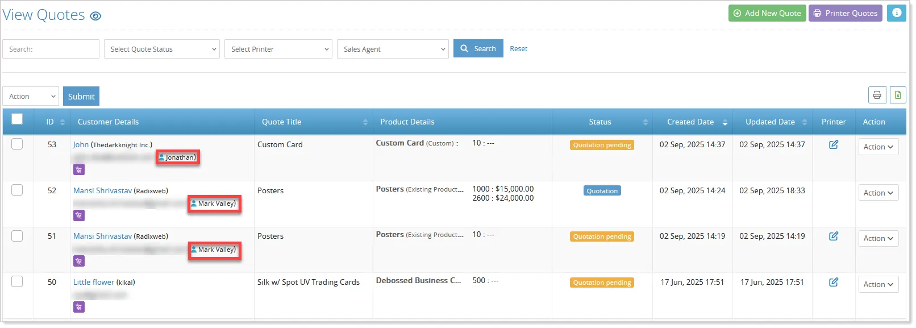
Task: Open the Select Printer dropdown
Action: coord(278,49)
